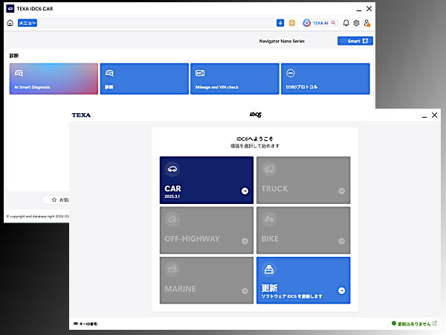Click the home icon in the toolbar
The height and width of the screenshot is (335, 446).
click(10, 23)
